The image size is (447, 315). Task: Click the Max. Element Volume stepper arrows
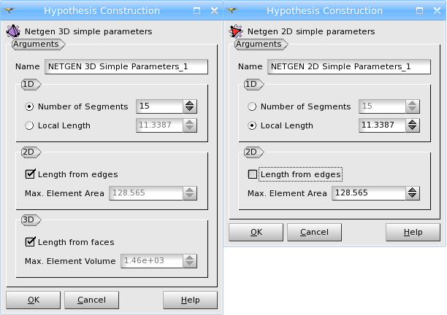tap(190, 260)
